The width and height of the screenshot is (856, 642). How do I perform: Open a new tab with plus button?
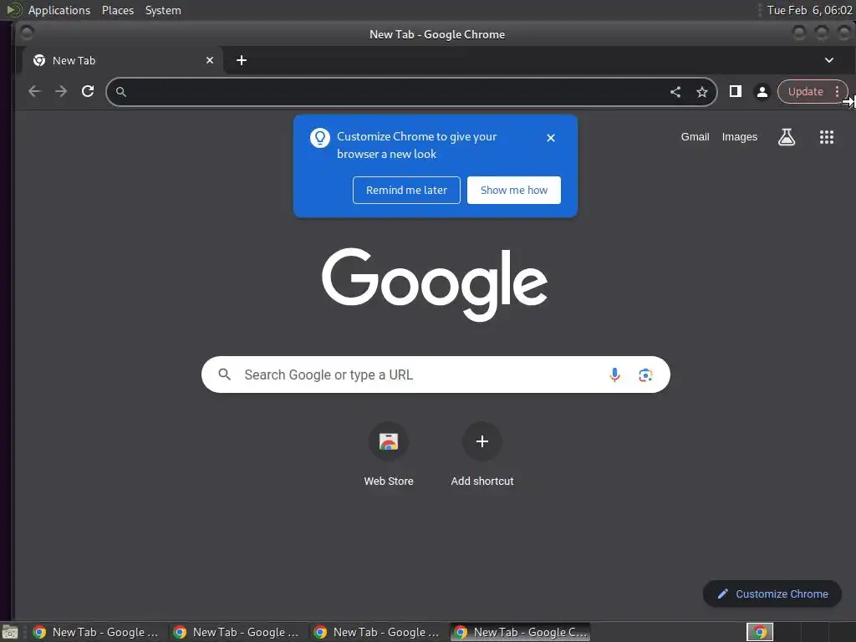click(242, 60)
